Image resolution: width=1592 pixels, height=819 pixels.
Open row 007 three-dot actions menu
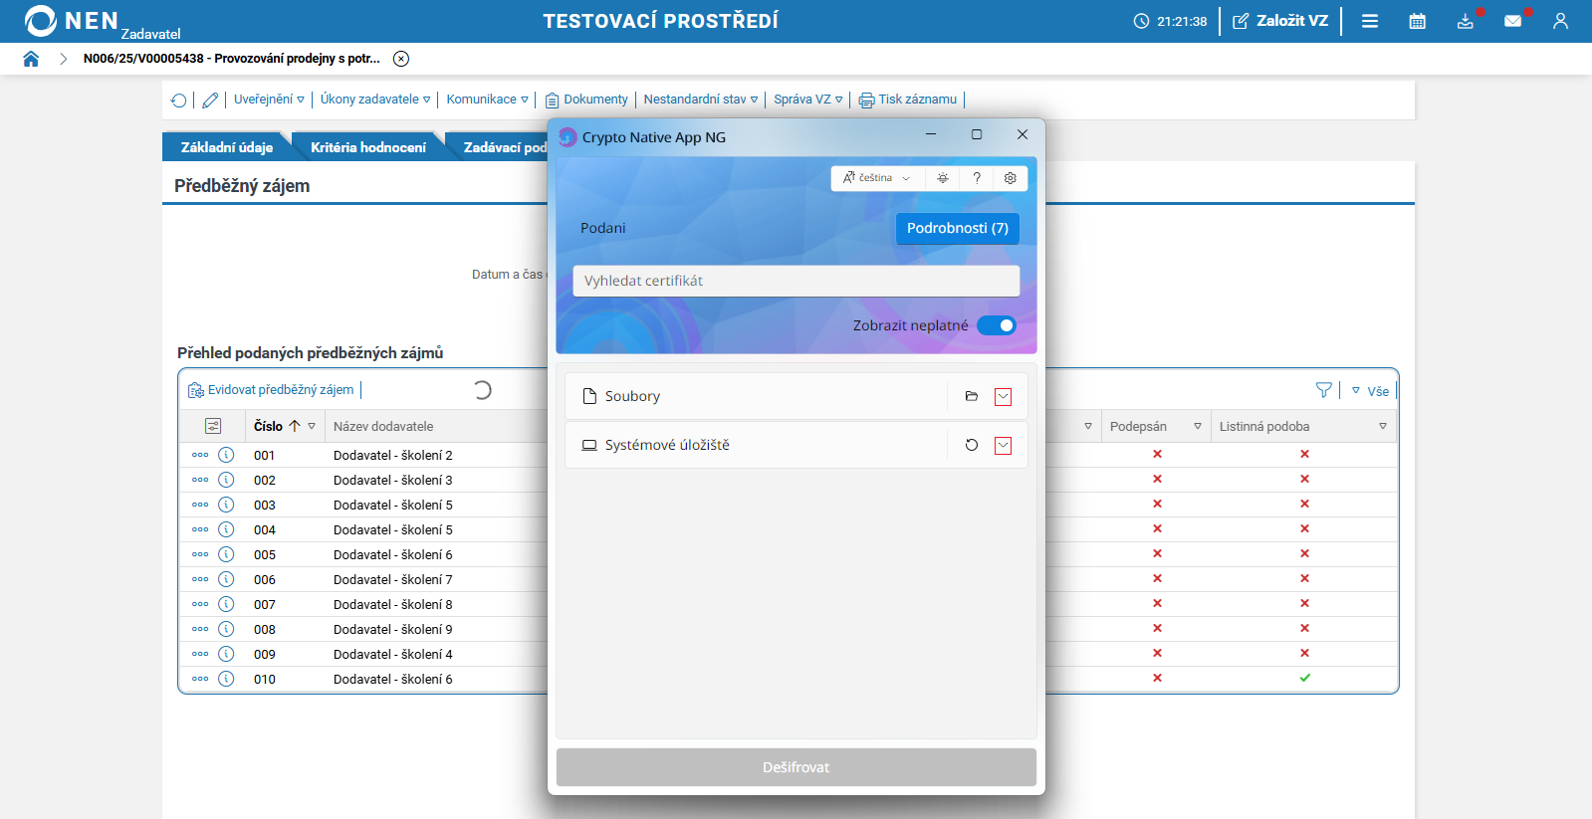(200, 604)
